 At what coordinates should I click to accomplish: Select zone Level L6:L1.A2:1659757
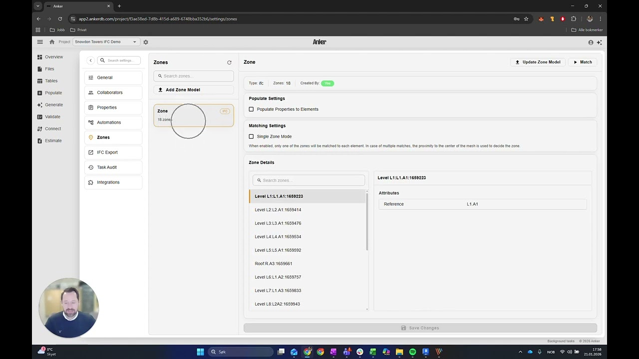(307, 277)
